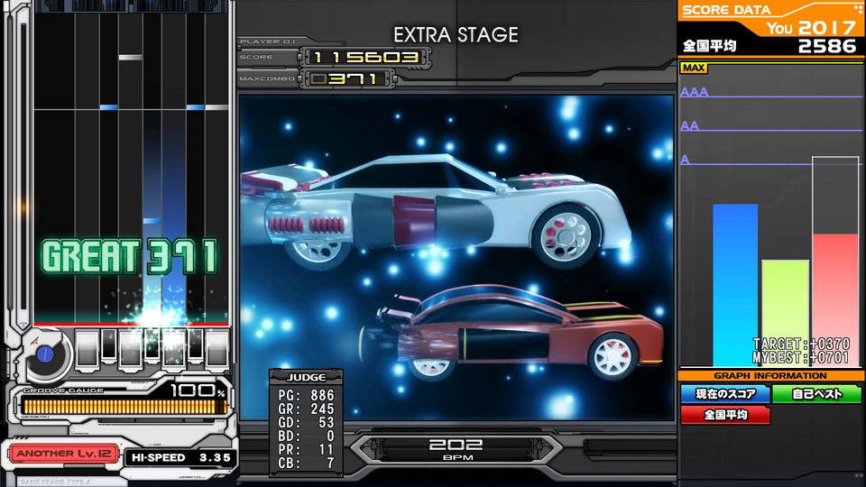The image size is (866, 487).
Task: Click the red ANOTHER Lv.12 difficulty badge
Action: pyautogui.click(x=63, y=454)
